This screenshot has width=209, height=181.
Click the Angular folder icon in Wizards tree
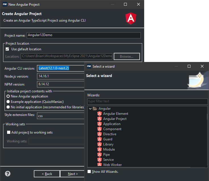coord(95,109)
